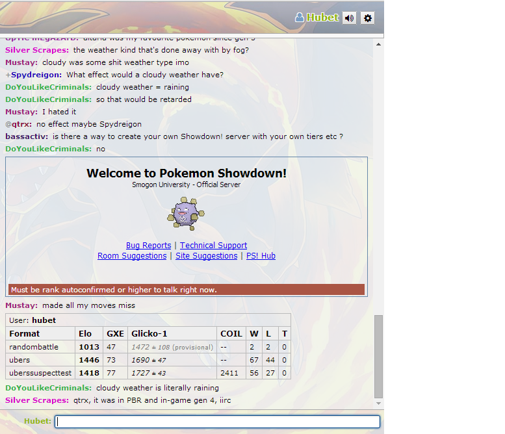Click the chat scrollbar thumb
The image size is (505, 434).
coord(378,357)
